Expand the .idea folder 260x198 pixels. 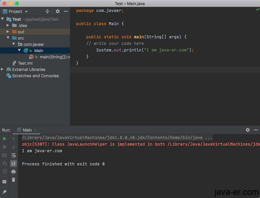click(8, 26)
